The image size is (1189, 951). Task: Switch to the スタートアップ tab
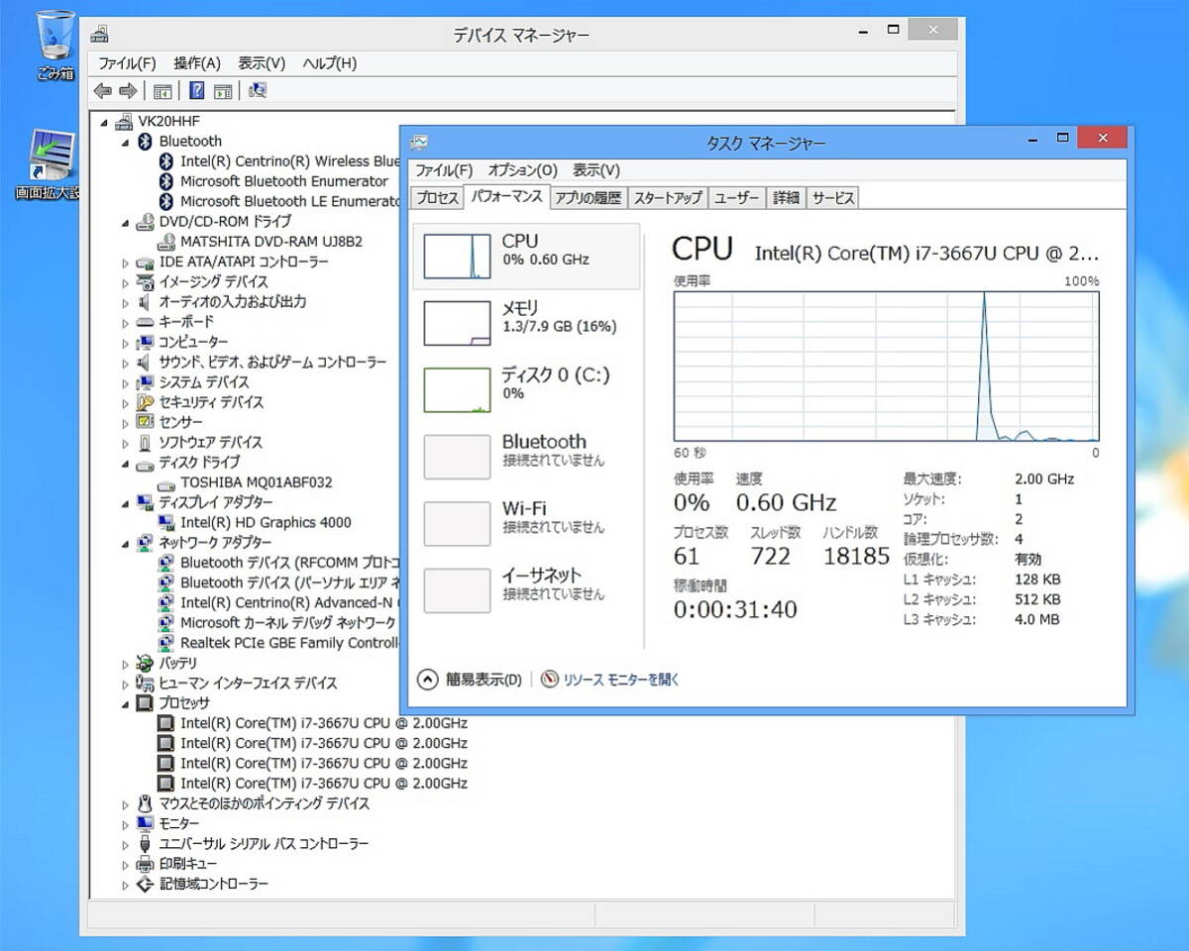[668, 198]
